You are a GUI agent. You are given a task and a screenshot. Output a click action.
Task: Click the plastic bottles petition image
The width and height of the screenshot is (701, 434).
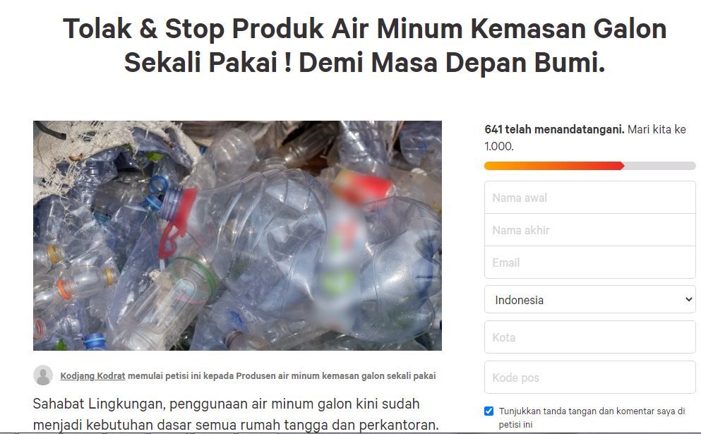(237, 236)
